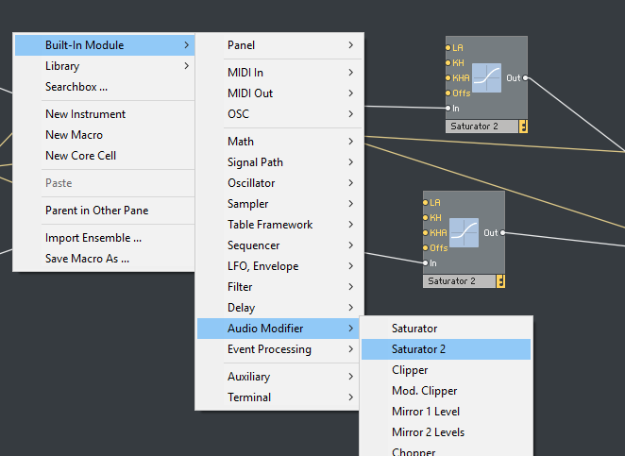The width and height of the screenshot is (625, 456).
Task: Choose Import Ensemble from the context menu
Action: (93, 238)
